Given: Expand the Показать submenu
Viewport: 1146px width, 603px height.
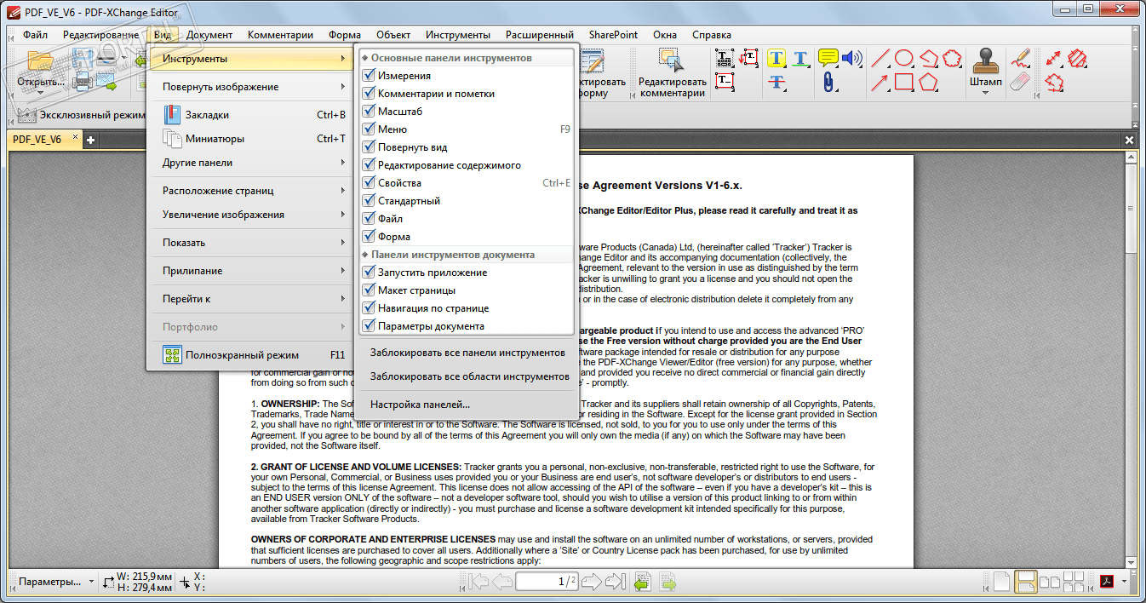Looking at the screenshot, I should pos(250,243).
